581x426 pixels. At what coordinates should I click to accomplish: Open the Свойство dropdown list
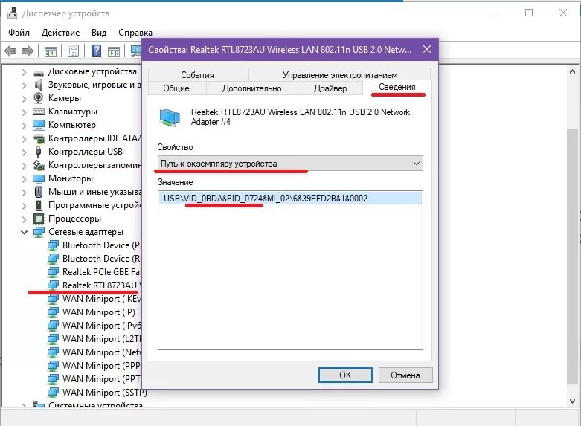(x=416, y=164)
